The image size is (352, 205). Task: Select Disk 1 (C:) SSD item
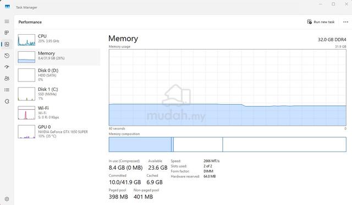(x=58, y=94)
